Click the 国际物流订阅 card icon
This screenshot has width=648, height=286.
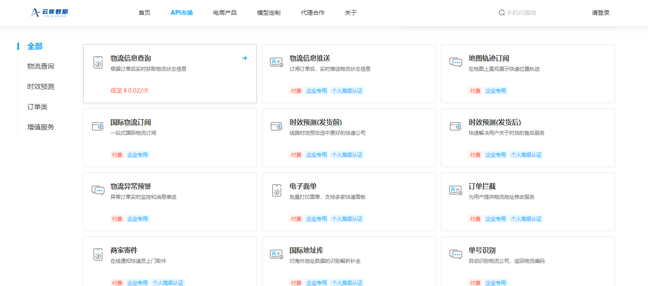(x=98, y=126)
